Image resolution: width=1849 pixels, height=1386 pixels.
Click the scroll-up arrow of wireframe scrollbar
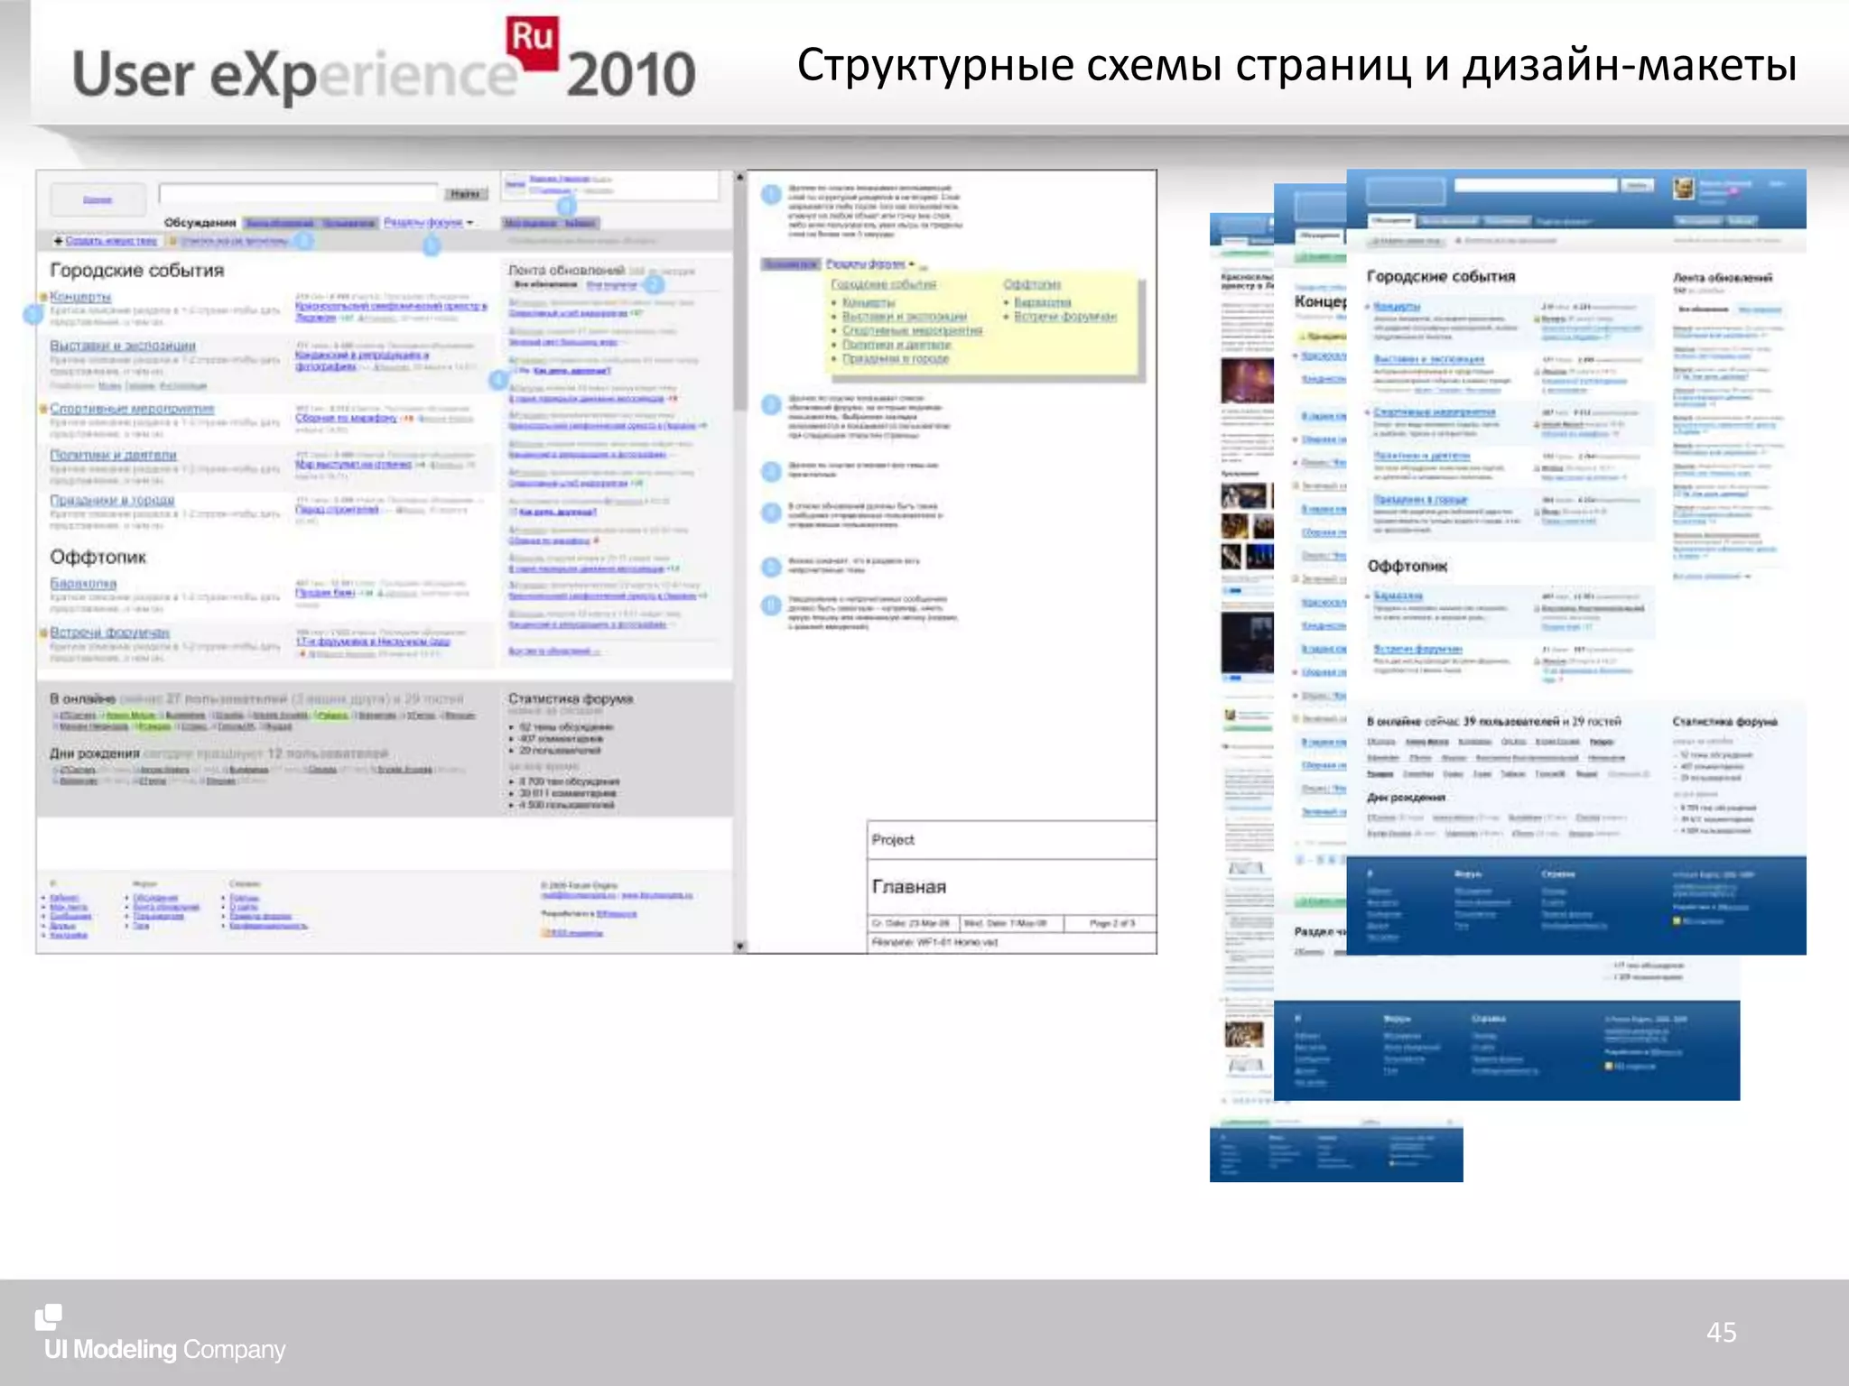point(740,178)
